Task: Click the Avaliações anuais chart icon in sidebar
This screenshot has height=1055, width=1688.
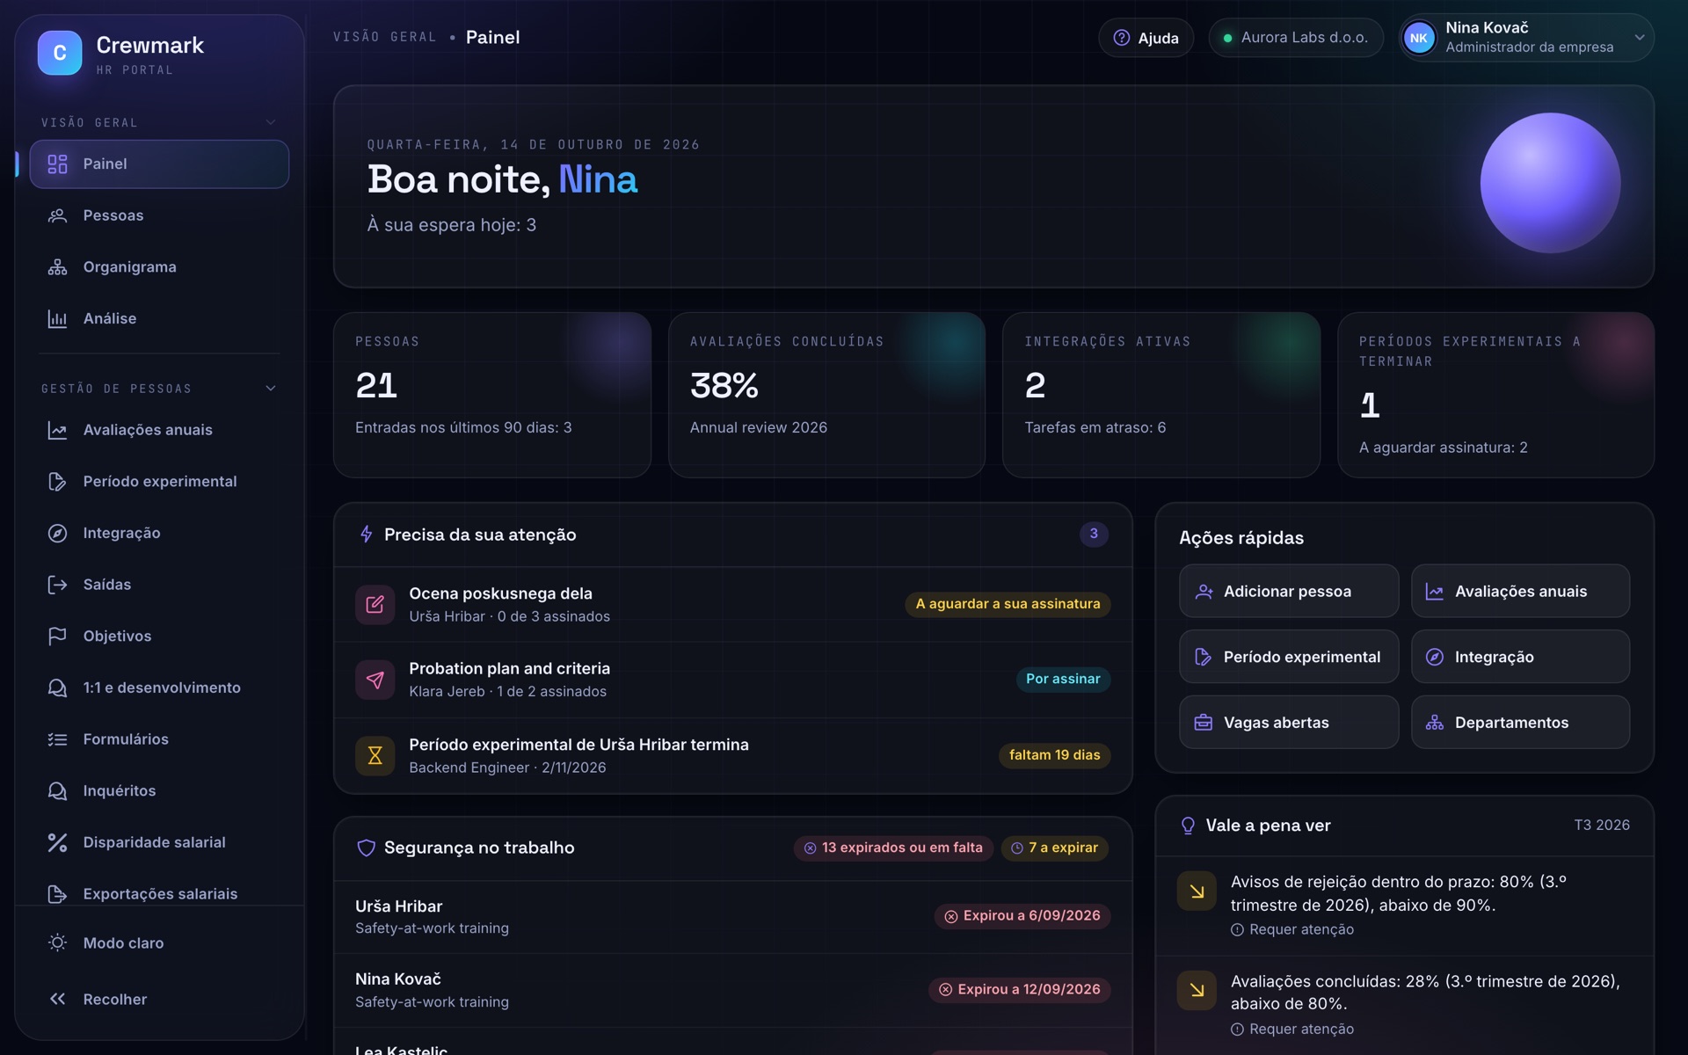Action: (57, 430)
